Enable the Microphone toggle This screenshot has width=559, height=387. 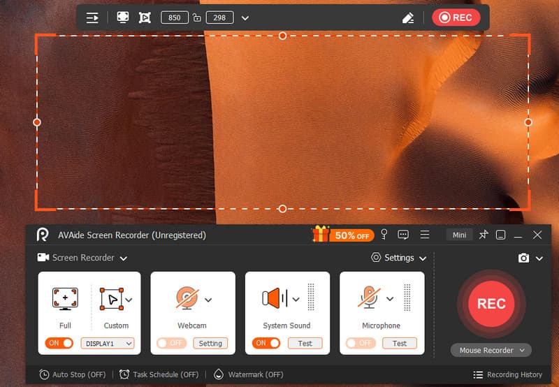tap(360, 343)
